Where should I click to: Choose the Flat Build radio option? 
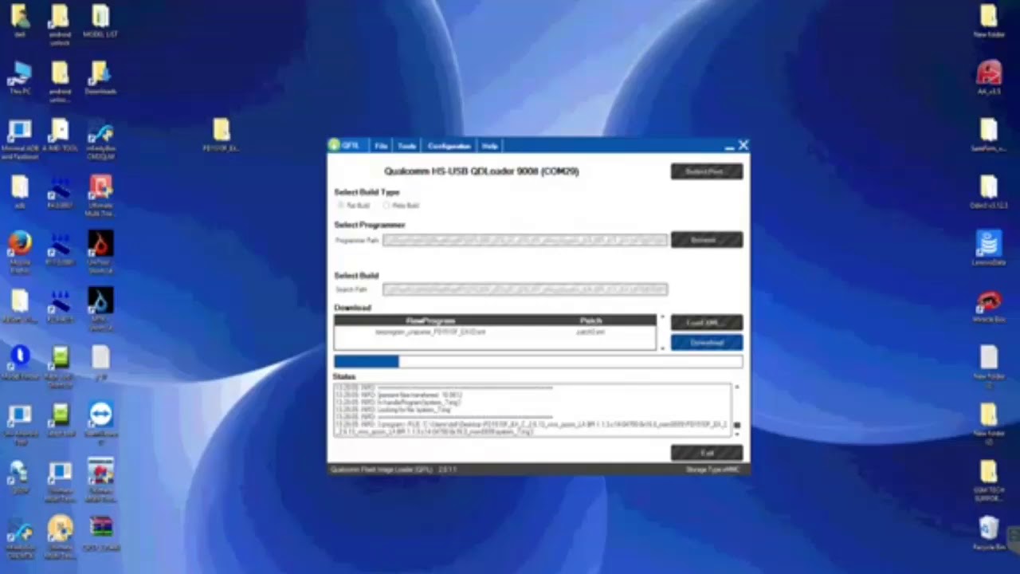pyautogui.click(x=343, y=206)
